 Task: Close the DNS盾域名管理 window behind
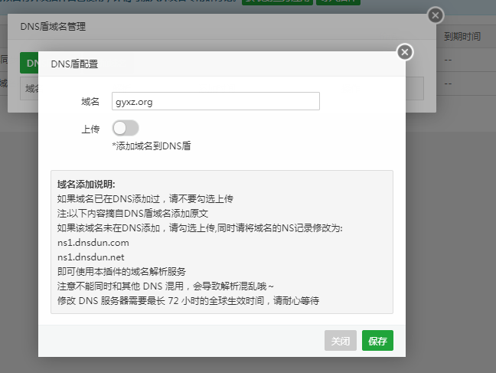click(x=436, y=15)
